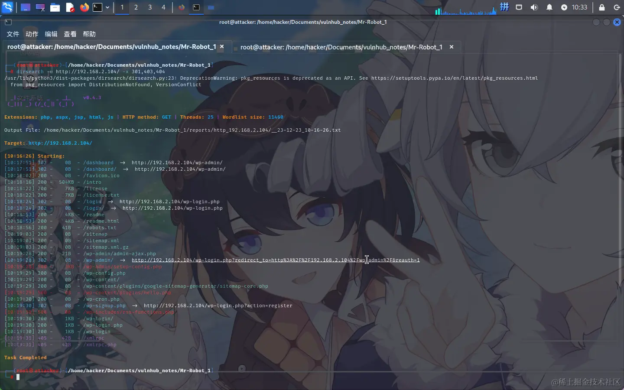The width and height of the screenshot is (624, 390).
Task: Click the sitemap-core.php plugin result line
Action: pyautogui.click(x=136, y=286)
